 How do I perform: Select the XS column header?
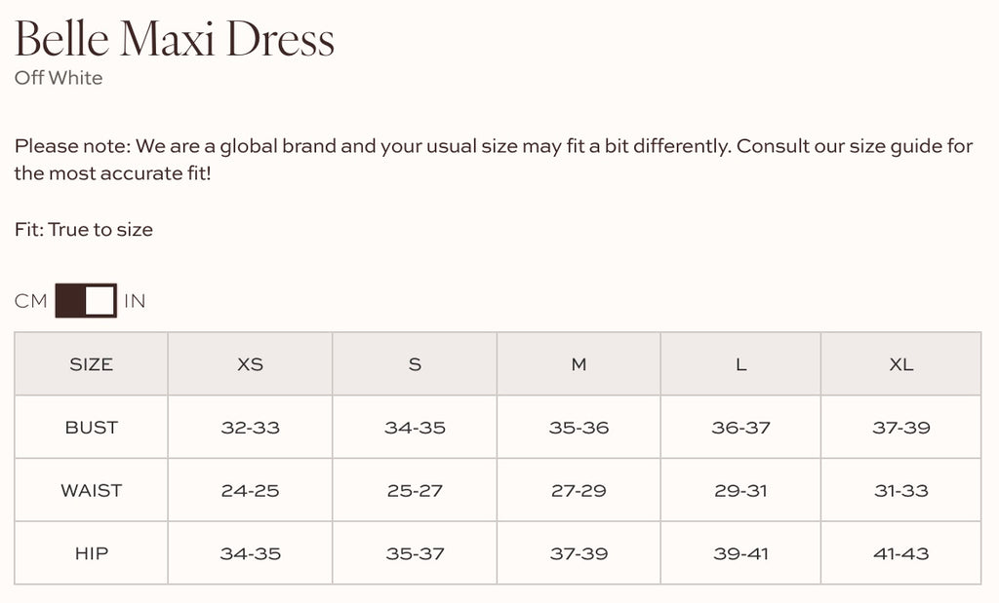point(250,364)
